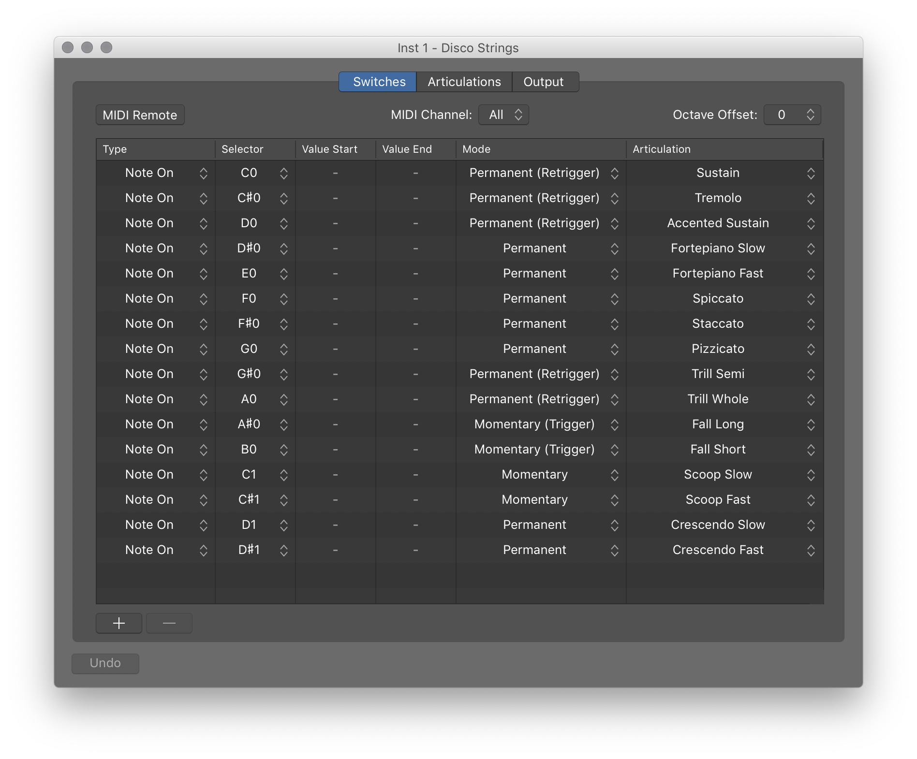This screenshot has height=759, width=917.
Task: Open the MIDI Channel dropdown
Action: click(503, 115)
